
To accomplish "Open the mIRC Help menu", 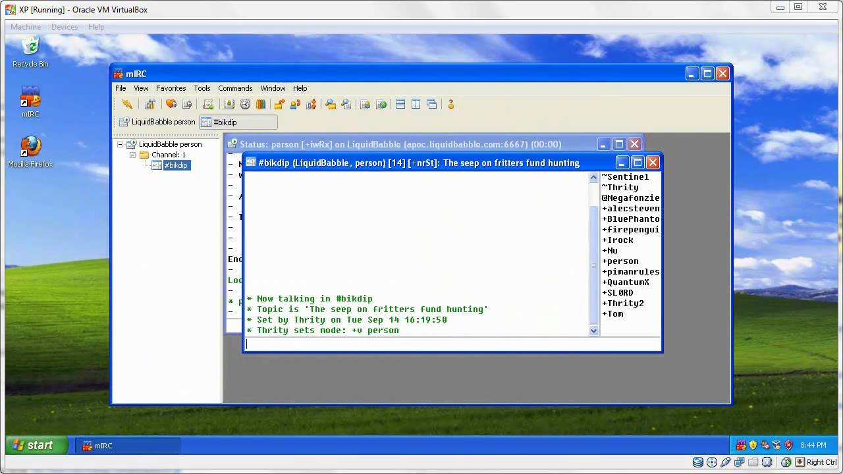I will point(300,88).
